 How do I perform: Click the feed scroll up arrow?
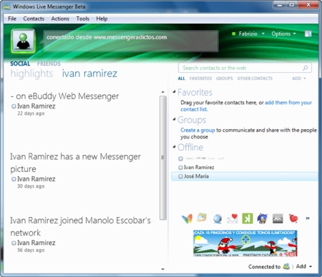(x=163, y=92)
